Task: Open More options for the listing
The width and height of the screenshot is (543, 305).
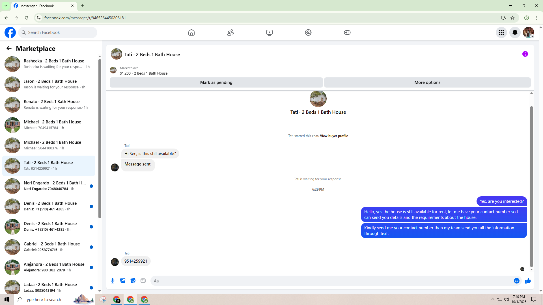Action: (x=427, y=82)
